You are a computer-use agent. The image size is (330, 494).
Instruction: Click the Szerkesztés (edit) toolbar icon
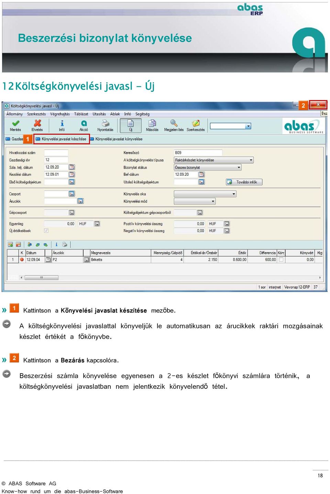(196, 123)
